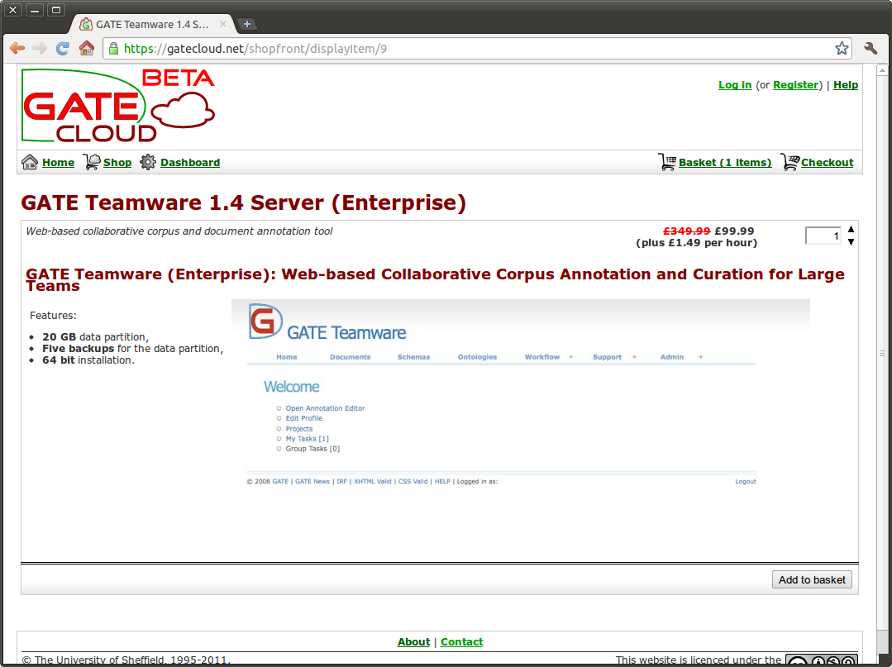Image resolution: width=892 pixels, height=667 pixels.
Task: Open a new tab with the plus button
Action: coord(247,24)
